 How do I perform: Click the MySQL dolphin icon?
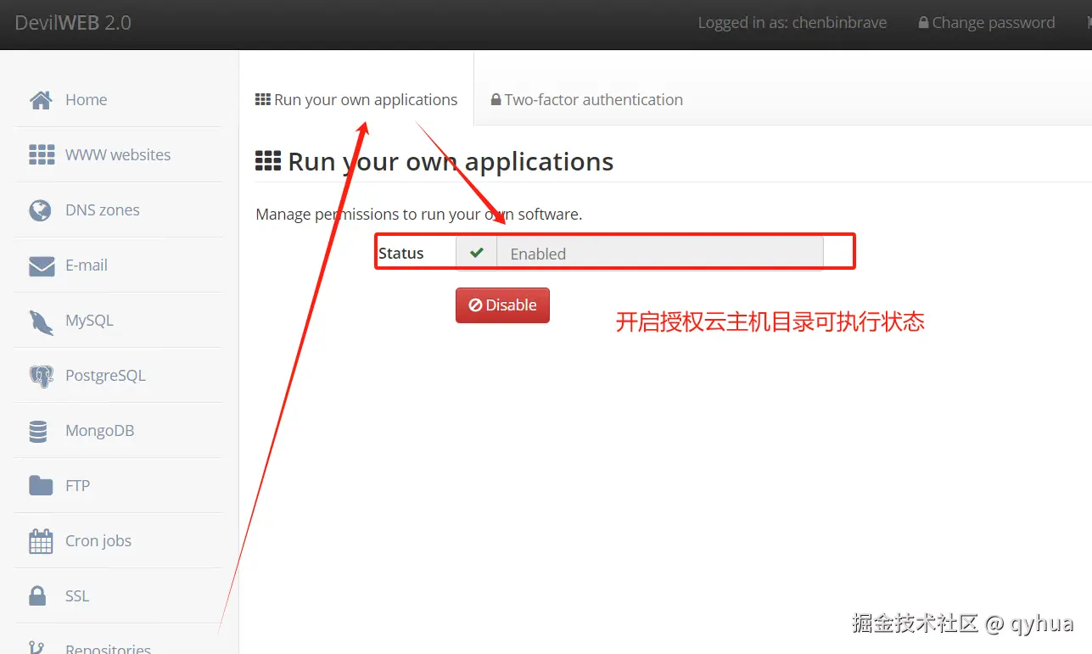42,321
